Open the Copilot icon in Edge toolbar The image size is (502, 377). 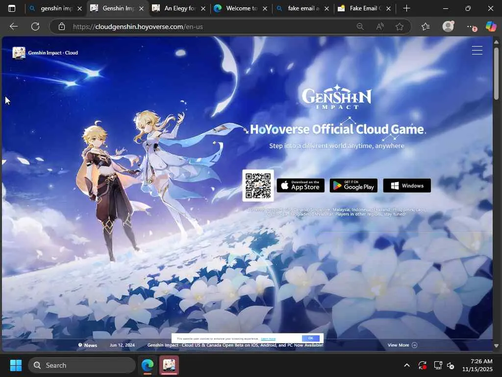click(x=491, y=27)
